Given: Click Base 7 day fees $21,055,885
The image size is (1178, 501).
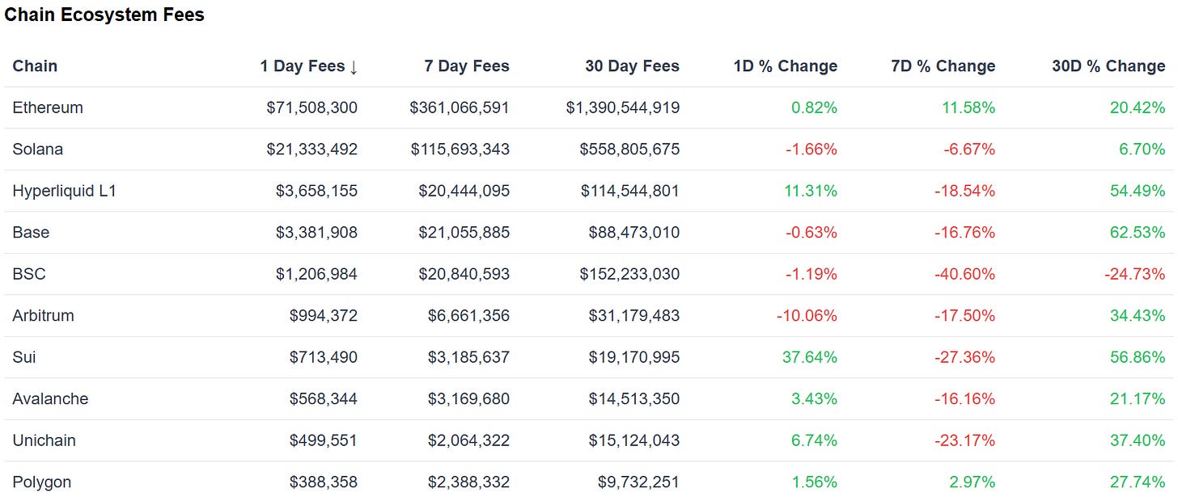Looking at the screenshot, I should tap(464, 233).
